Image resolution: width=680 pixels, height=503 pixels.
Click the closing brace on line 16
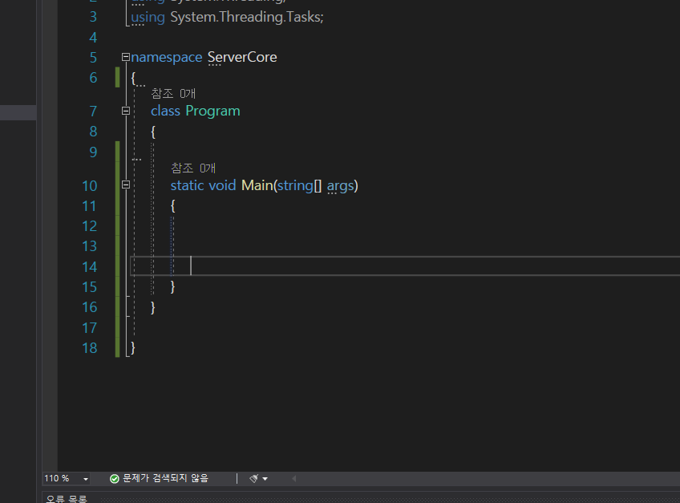152,307
